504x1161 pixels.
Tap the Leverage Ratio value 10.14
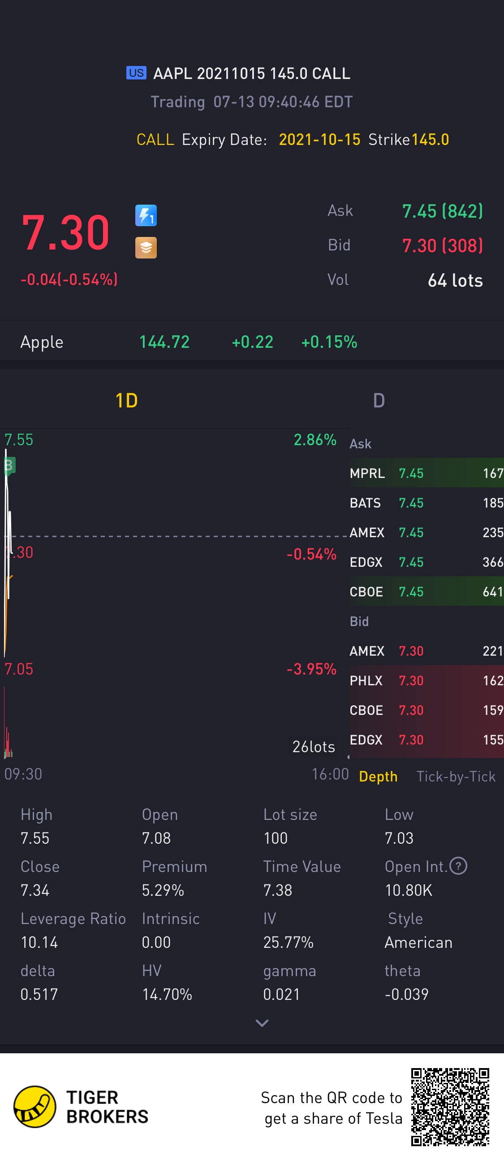click(x=39, y=942)
